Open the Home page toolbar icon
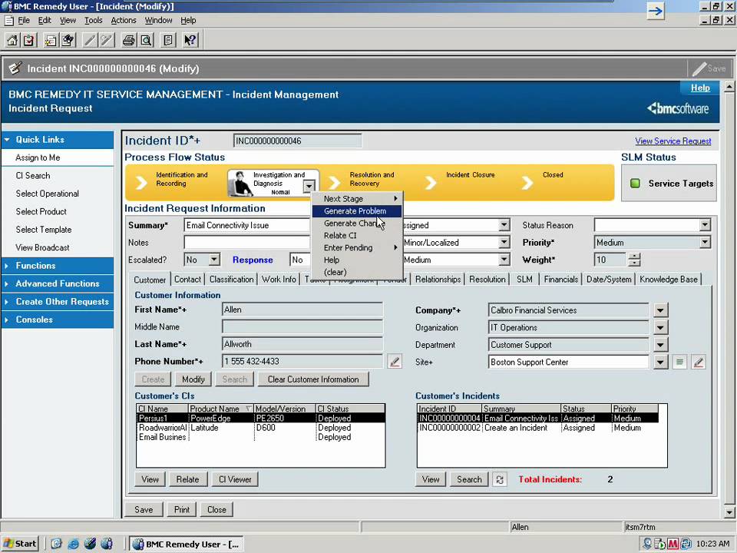The width and height of the screenshot is (737, 553). [12, 41]
